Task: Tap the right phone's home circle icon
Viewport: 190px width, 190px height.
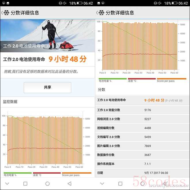Action: coord(142,184)
